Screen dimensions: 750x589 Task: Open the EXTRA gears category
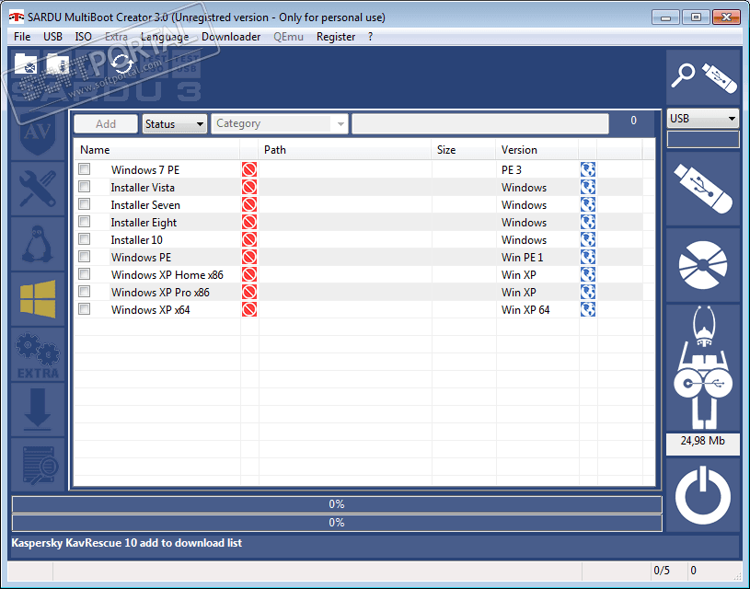pos(38,354)
